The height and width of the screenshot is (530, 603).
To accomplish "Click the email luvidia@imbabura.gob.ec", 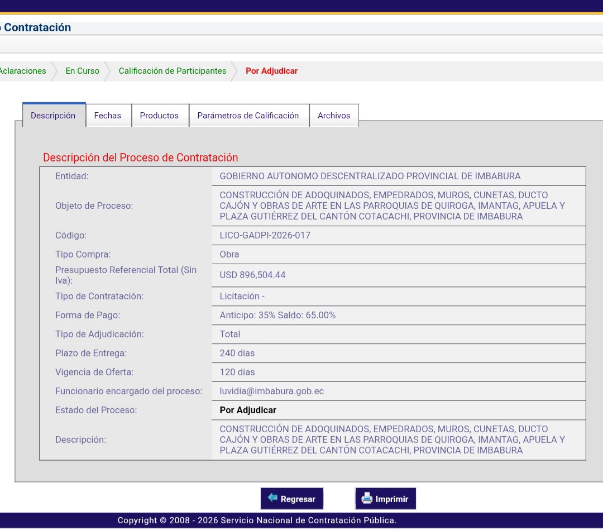I will (x=271, y=391).
